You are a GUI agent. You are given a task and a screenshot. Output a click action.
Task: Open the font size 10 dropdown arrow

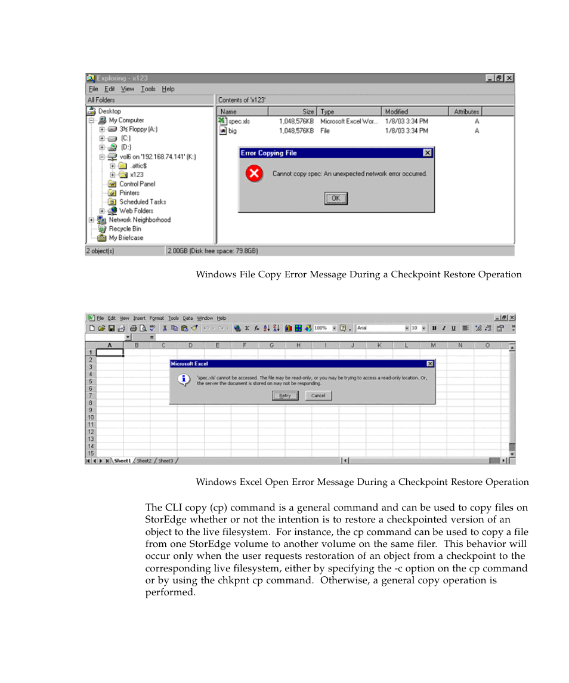click(423, 329)
